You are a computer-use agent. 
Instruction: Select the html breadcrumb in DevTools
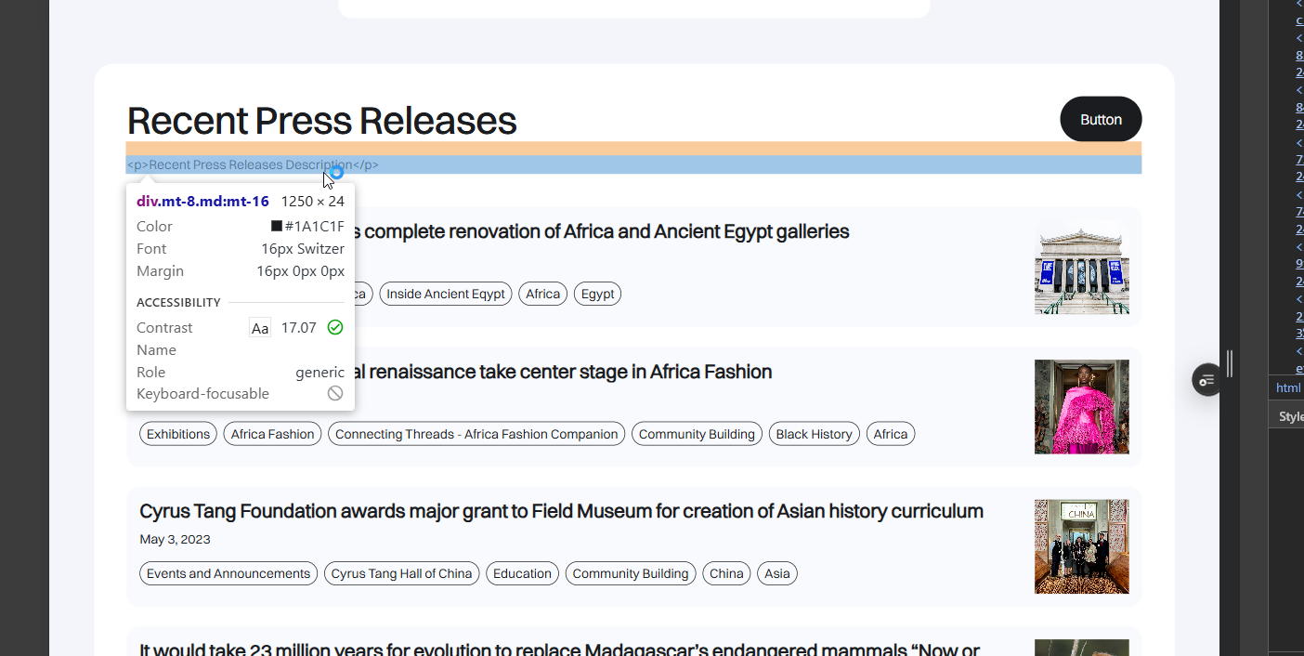(1287, 387)
